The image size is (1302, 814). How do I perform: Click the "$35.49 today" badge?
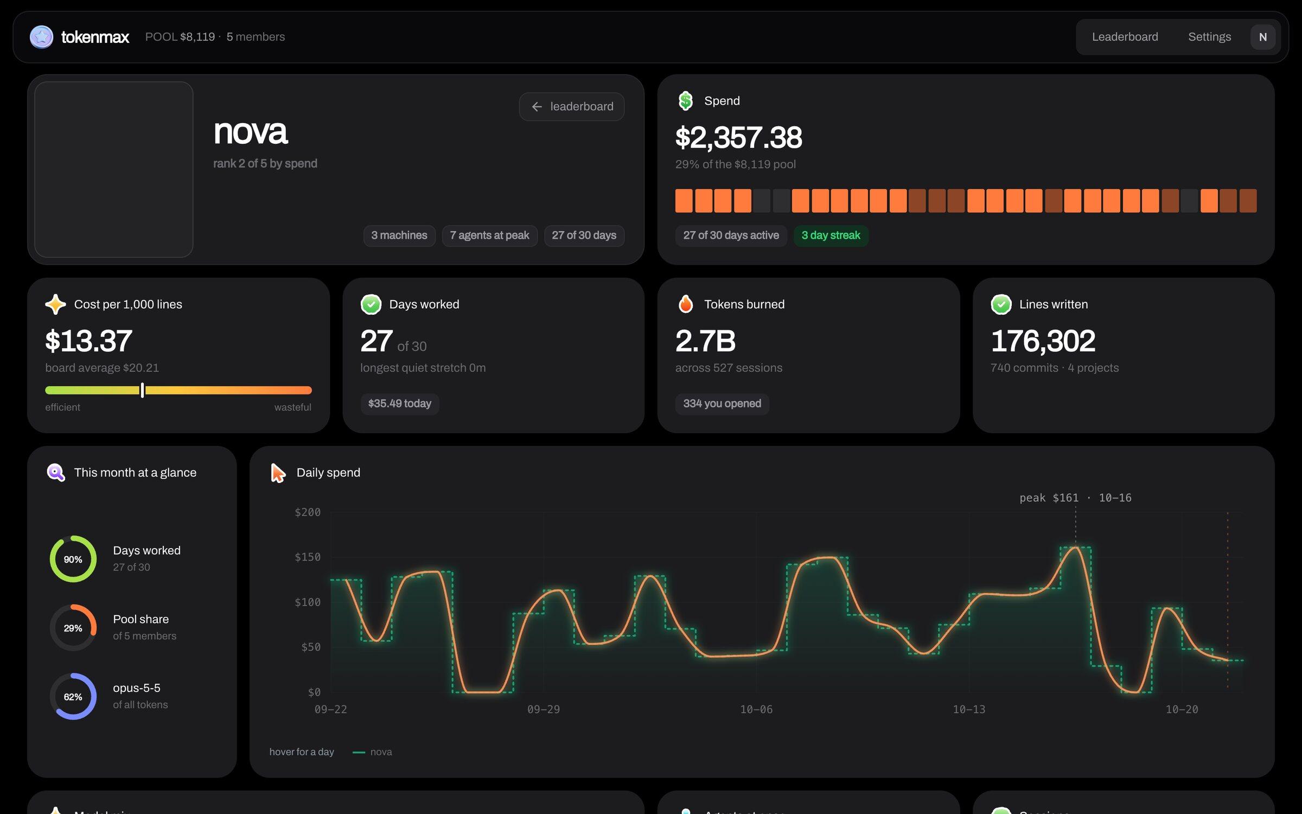click(x=399, y=404)
